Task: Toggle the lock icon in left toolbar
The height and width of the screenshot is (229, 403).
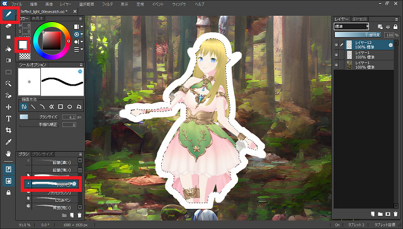Action: click(x=8, y=193)
